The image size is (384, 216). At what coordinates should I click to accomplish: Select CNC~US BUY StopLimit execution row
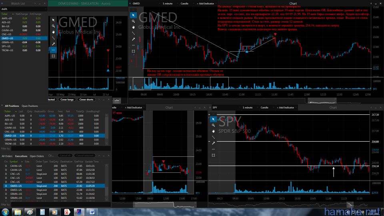pos(54,174)
